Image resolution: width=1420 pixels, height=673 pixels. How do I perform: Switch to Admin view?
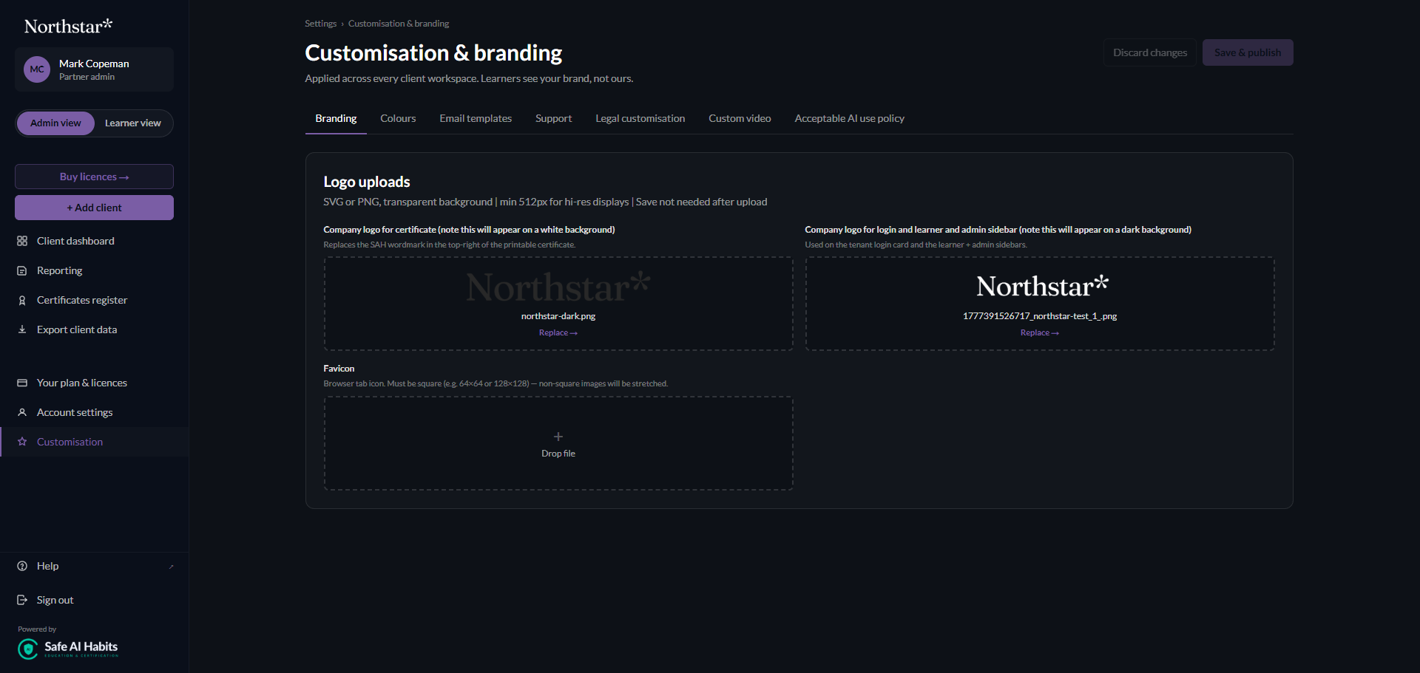tap(55, 123)
